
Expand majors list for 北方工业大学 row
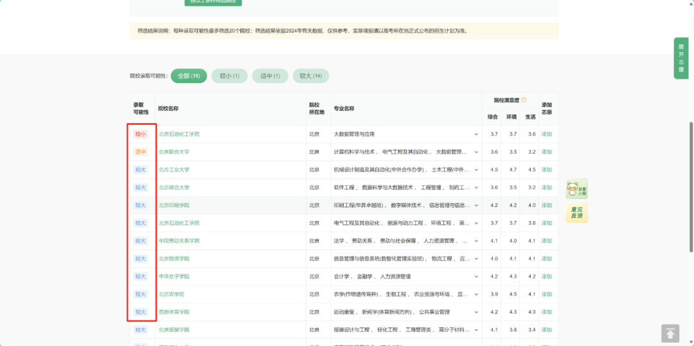(x=476, y=170)
